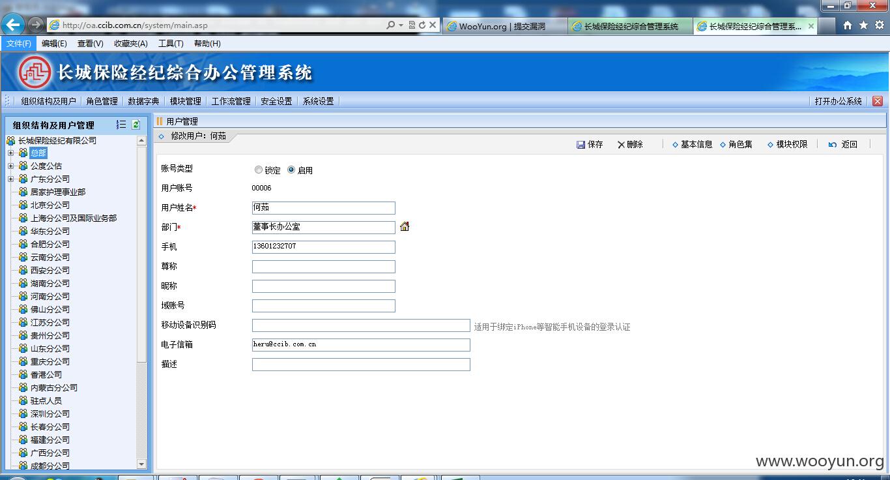Select 居家护理事业部 in the tree
890x480 pixels.
(58, 192)
